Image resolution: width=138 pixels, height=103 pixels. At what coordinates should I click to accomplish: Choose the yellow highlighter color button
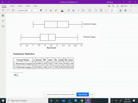[x=56, y=10]
